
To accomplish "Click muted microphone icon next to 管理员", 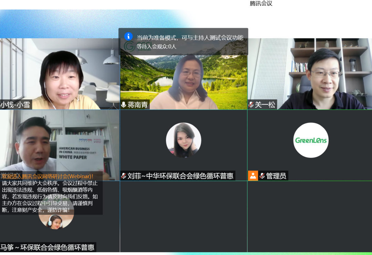I will (262, 176).
